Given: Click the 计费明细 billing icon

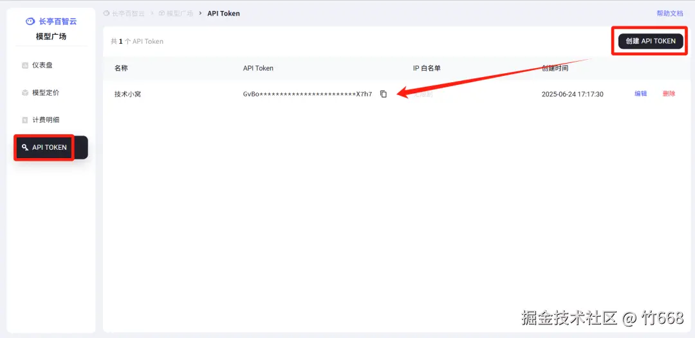Looking at the screenshot, I should 25,120.
